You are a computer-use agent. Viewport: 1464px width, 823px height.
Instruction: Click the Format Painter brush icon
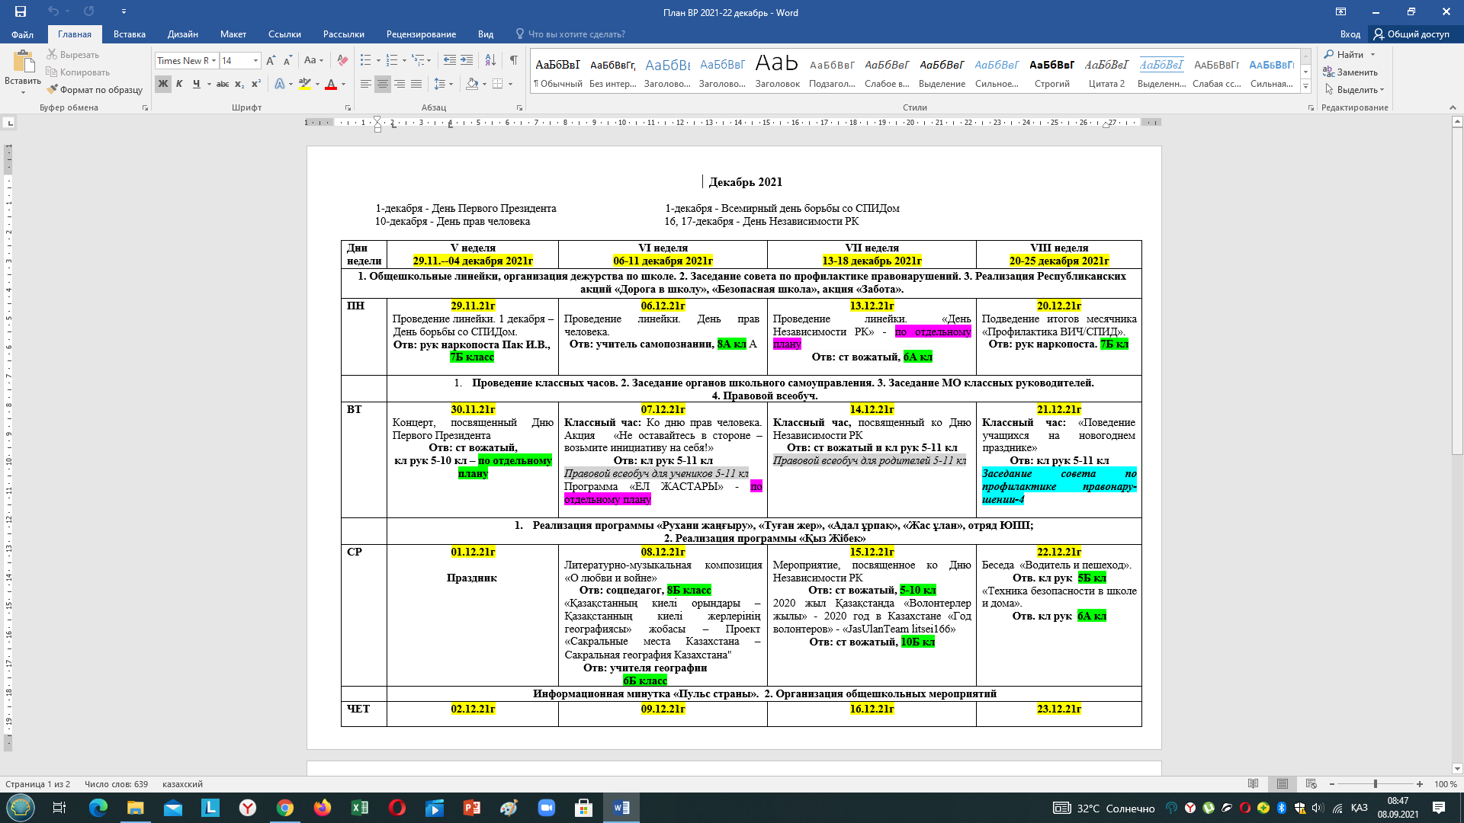52,89
